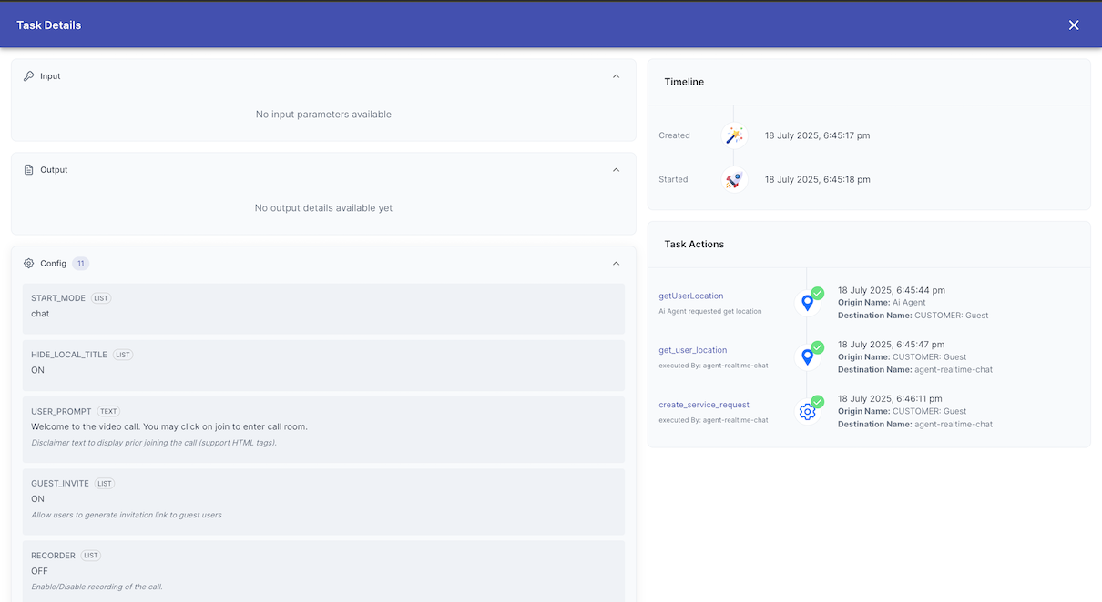Click the success badge on create_service_request action

tap(817, 402)
